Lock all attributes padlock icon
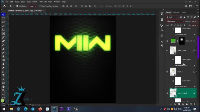Image resolution: width=200 pixels, height=112 pixels. click(184, 25)
